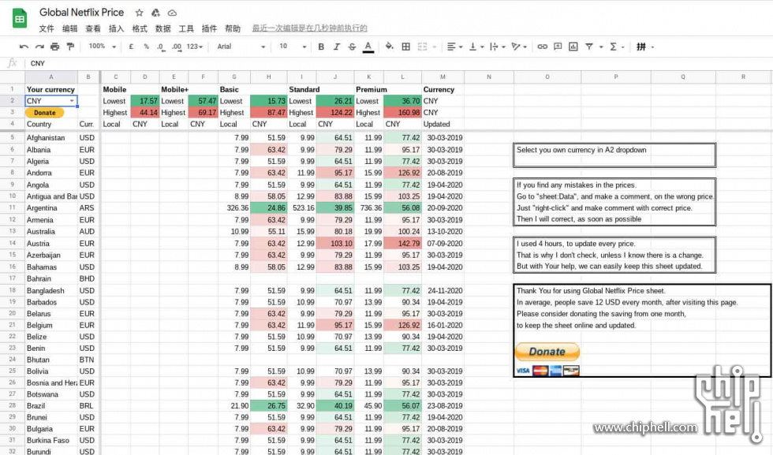773x455 pixels.
Task: Open the move to Drive folder icon
Action: 155,13
